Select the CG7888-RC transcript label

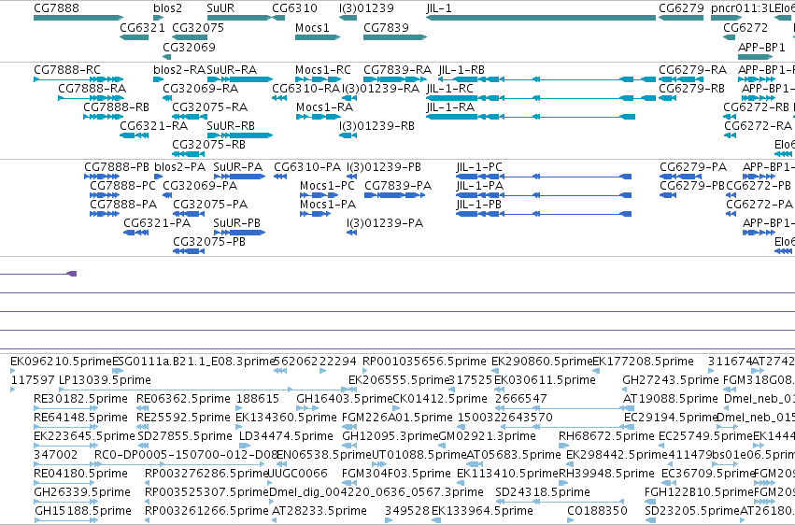(x=67, y=69)
